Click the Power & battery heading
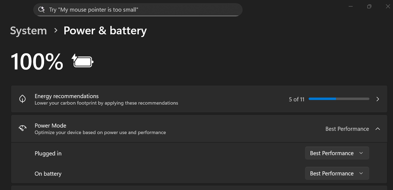 click(105, 31)
